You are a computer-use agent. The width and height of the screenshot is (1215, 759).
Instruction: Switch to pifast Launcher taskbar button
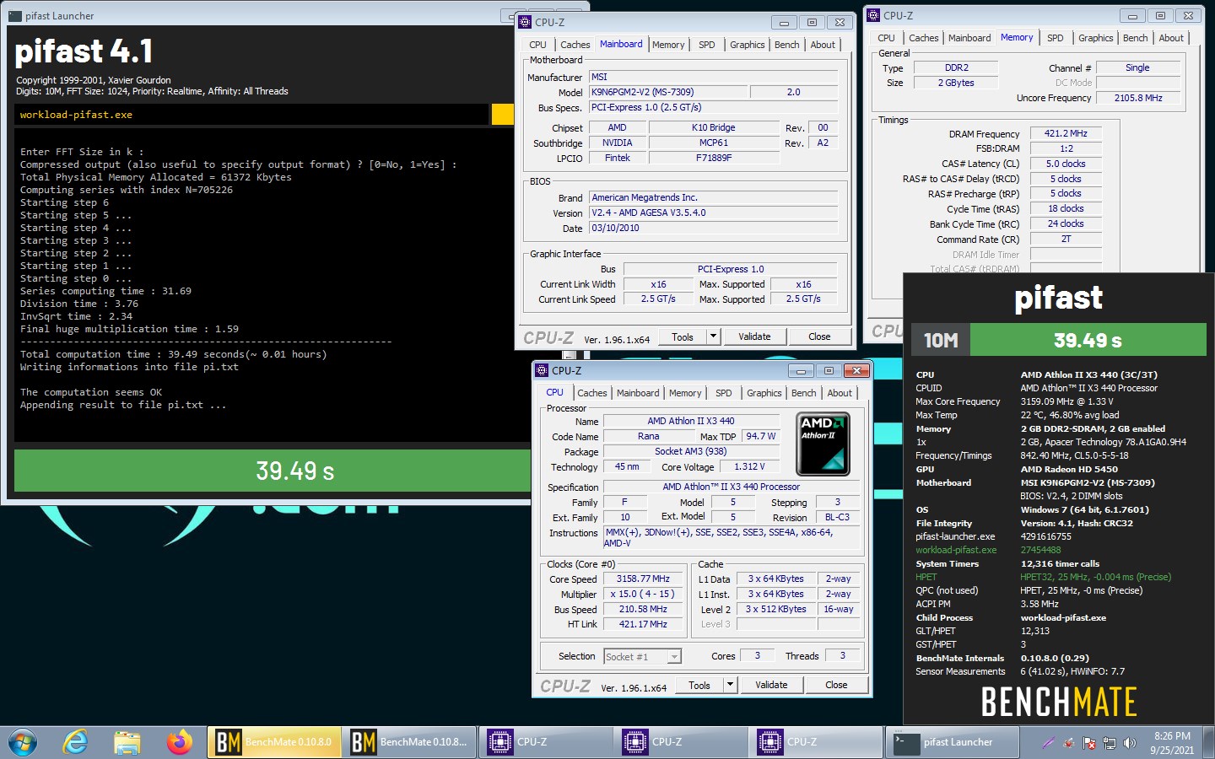(952, 742)
